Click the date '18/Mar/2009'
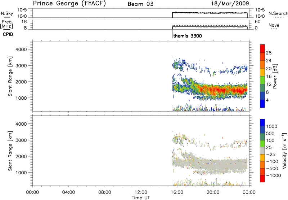 coord(230,4)
